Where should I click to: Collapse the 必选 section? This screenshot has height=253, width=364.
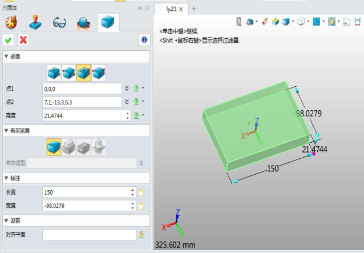tap(6, 57)
